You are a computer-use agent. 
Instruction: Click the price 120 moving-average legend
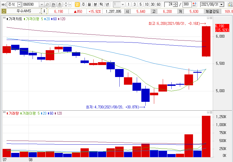tap(62, 19)
